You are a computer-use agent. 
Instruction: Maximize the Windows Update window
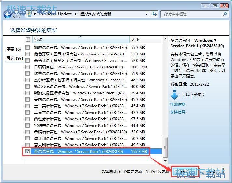point(215,6)
